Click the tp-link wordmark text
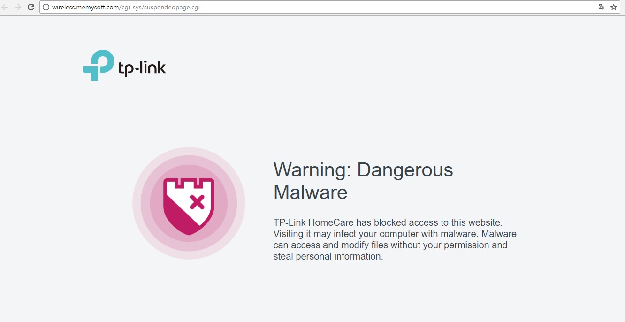Image resolution: width=625 pixels, height=322 pixels. (142, 68)
